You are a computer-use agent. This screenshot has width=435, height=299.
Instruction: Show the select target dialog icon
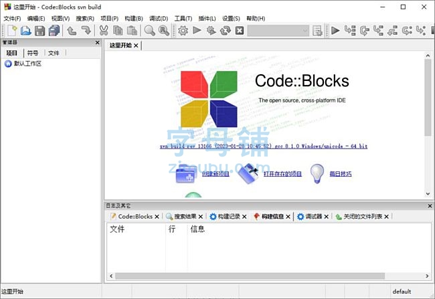click(317, 31)
